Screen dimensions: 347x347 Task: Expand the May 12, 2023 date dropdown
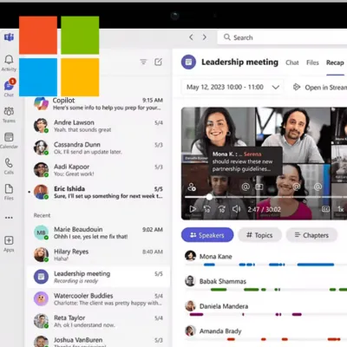232,87
